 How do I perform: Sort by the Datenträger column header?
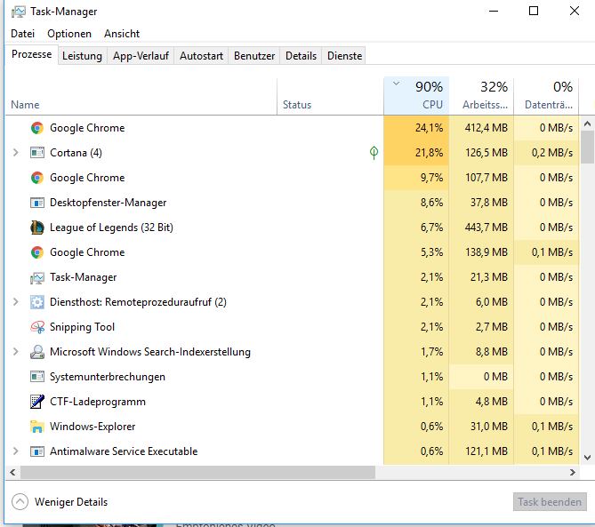[x=546, y=96]
